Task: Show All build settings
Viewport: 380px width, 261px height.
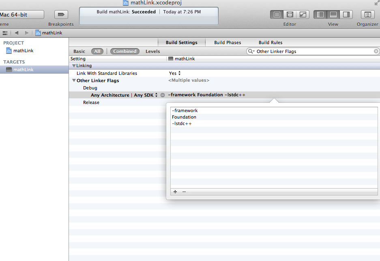Action: (97, 51)
